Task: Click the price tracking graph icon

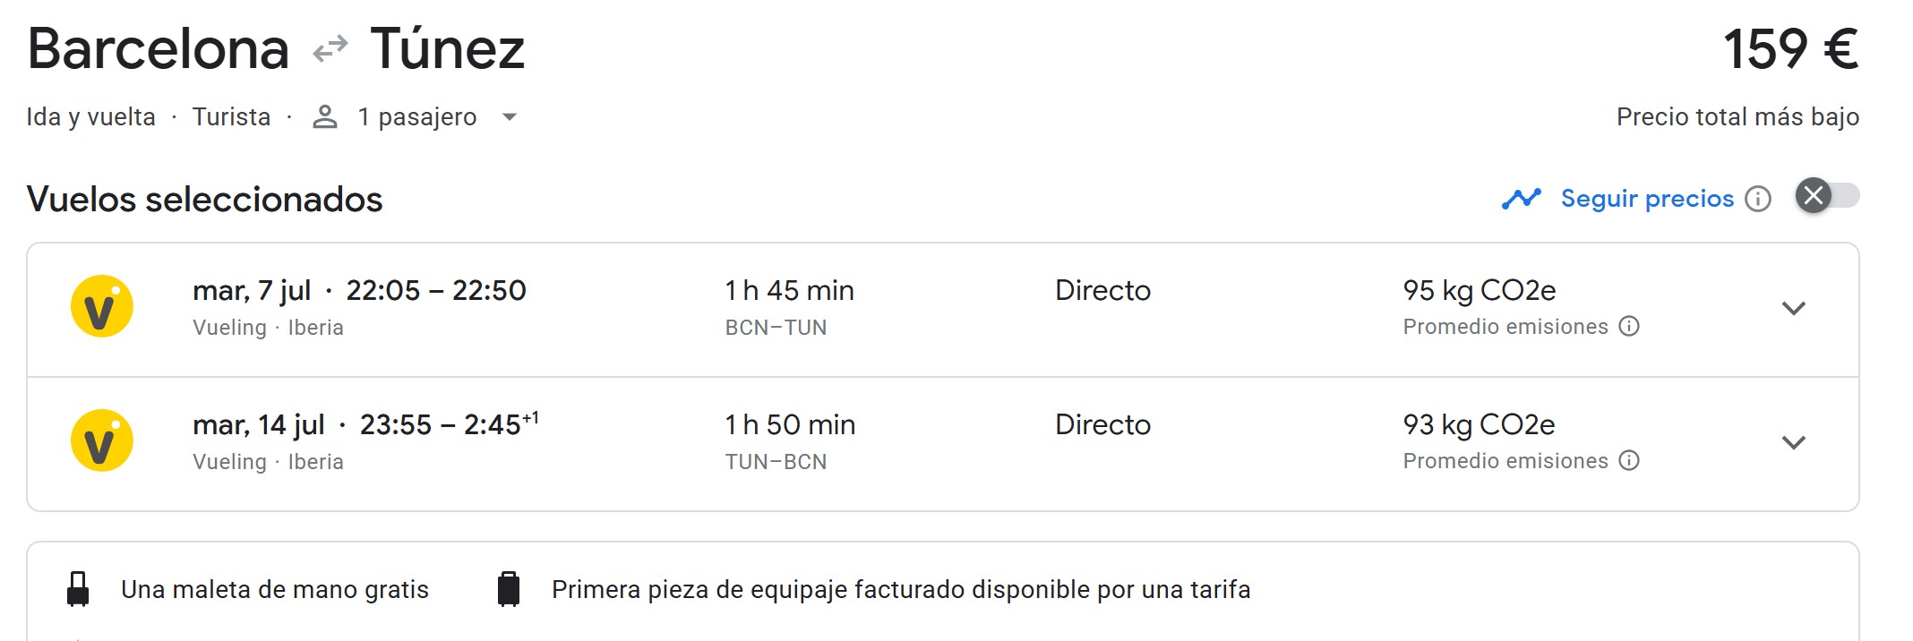Action: point(1521,198)
